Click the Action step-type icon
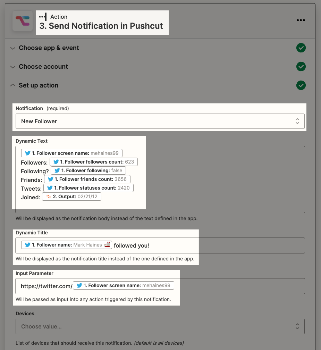321x350 pixels. 43,17
